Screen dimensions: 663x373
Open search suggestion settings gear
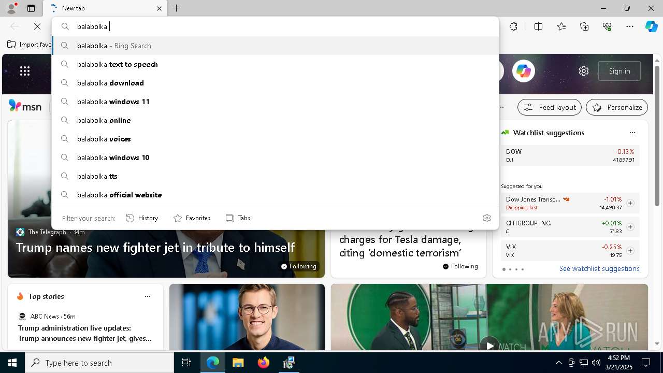pyautogui.click(x=486, y=218)
